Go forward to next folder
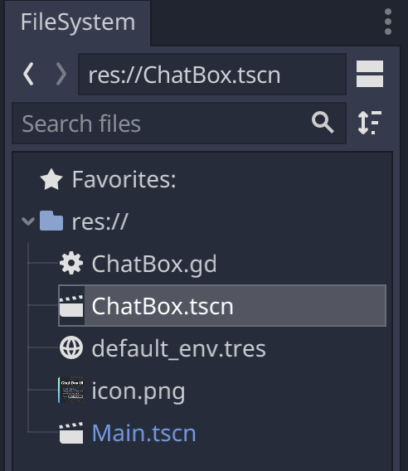Viewport: 408px width, 471px height. 61,74
